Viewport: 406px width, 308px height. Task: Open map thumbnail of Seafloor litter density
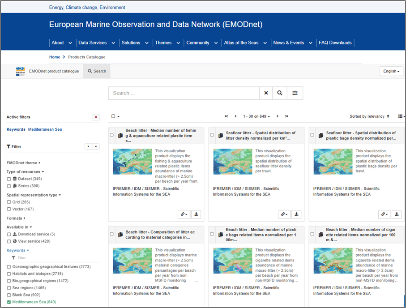[x=232, y=161]
